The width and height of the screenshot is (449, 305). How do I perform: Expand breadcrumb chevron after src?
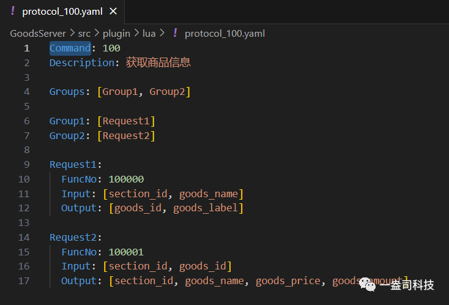pyautogui.click(x=97, y=34)
